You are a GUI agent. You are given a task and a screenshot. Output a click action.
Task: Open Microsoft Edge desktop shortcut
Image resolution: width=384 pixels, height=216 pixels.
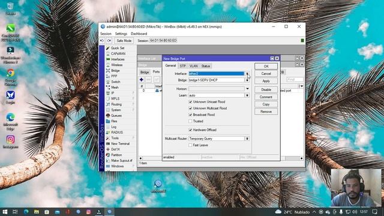[11, 121]
